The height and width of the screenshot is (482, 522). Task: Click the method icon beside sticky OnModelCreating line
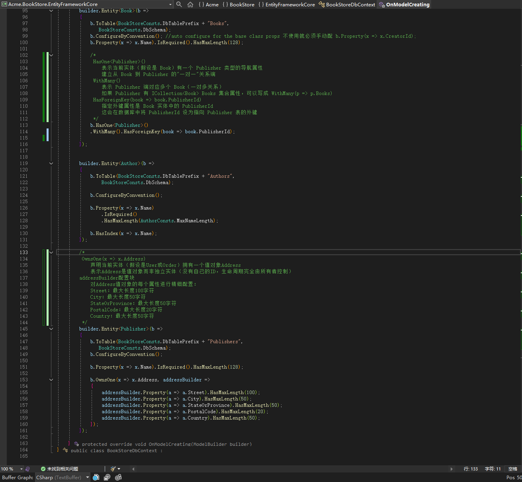click(x=76, y=444)
